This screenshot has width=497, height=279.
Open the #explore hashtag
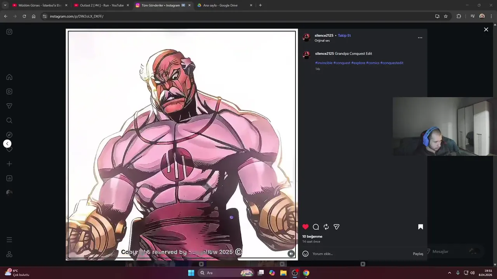358,63
